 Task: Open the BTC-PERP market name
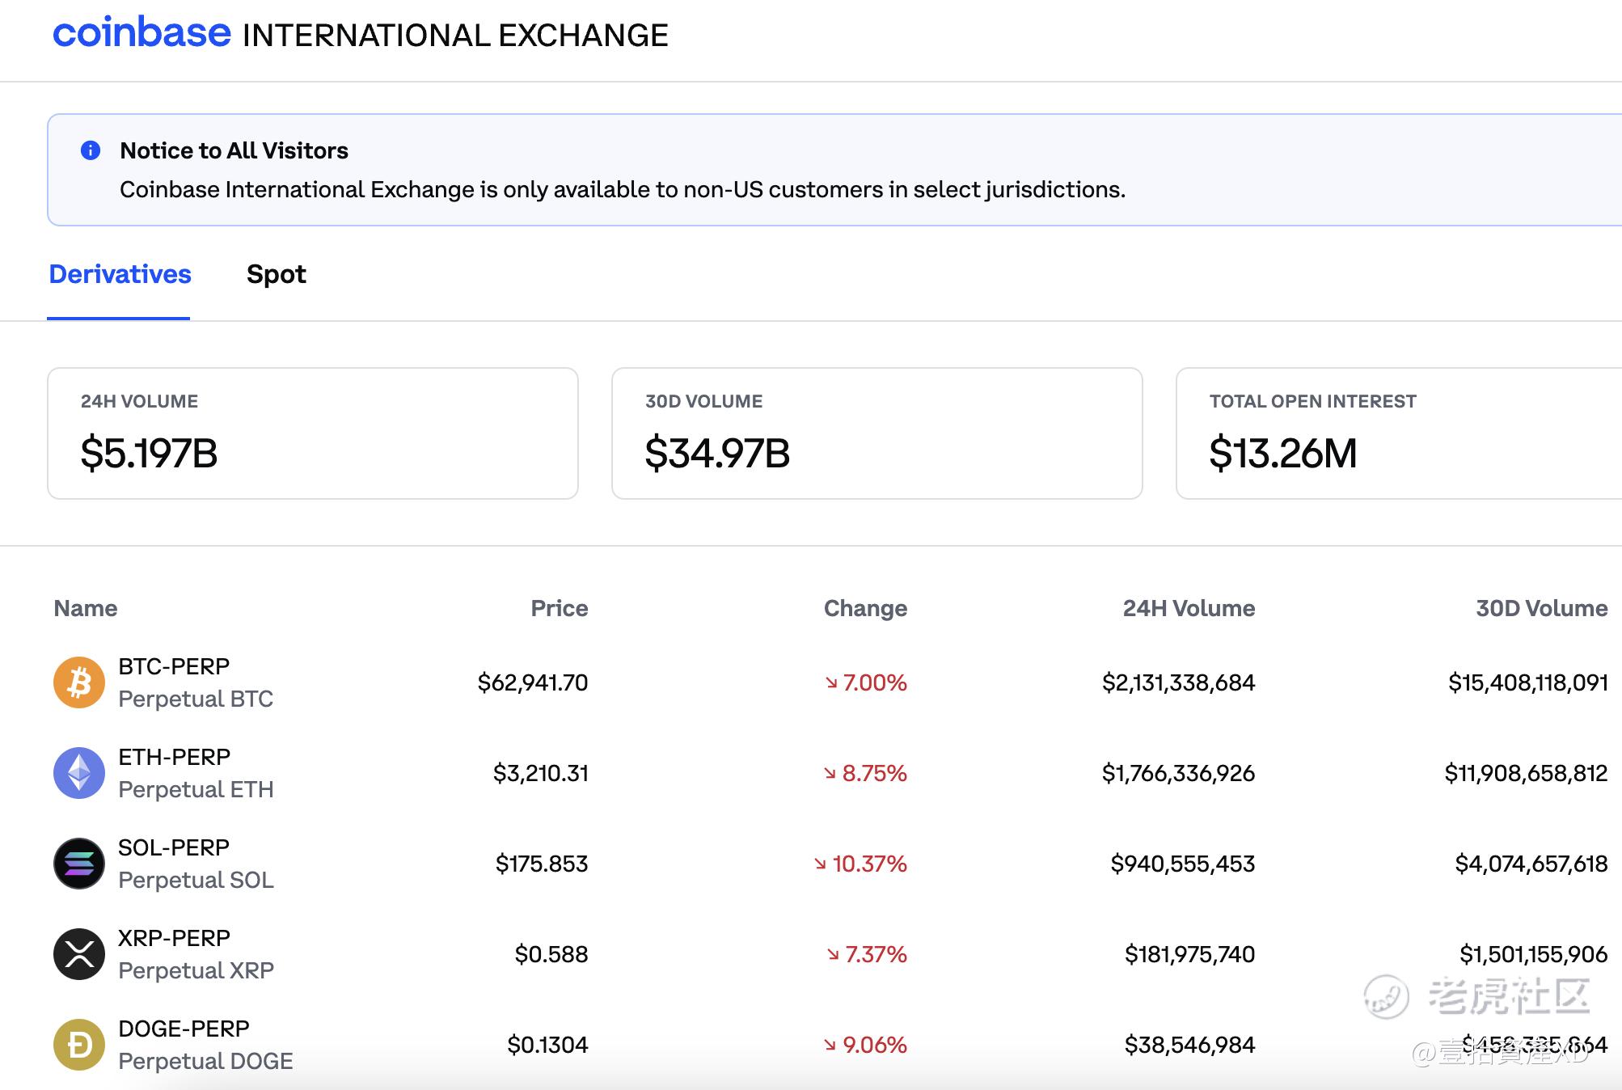pos(174,666)
